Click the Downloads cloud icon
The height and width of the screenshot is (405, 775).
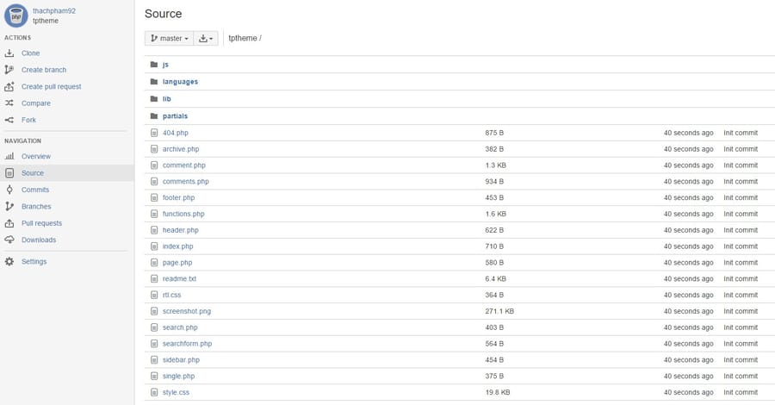(9, 240)
